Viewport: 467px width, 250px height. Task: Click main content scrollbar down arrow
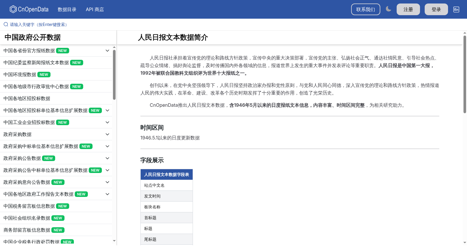[x=465, y=242]
